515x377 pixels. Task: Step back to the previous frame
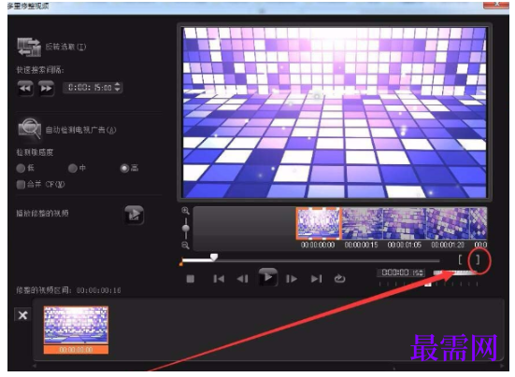243,279
